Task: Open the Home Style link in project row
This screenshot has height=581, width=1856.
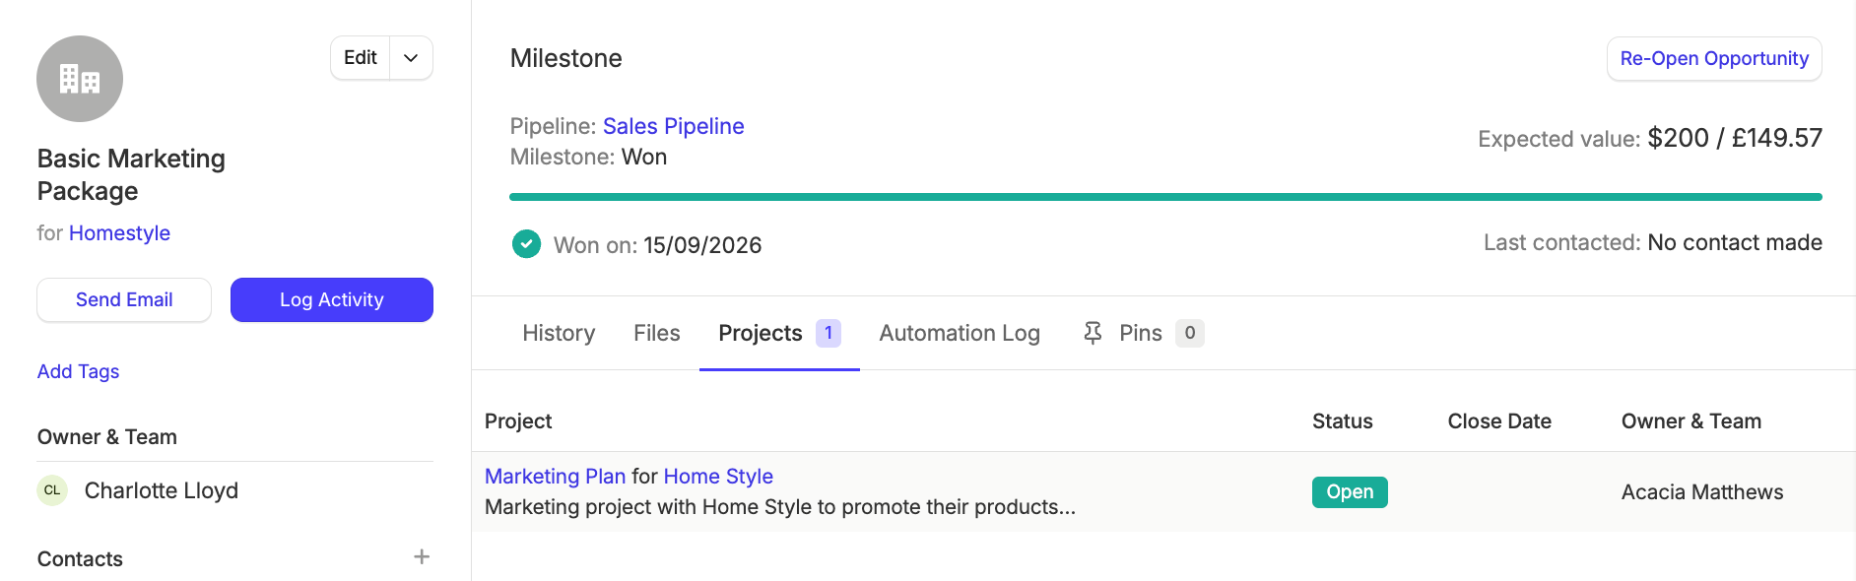Action: [718, 476]
